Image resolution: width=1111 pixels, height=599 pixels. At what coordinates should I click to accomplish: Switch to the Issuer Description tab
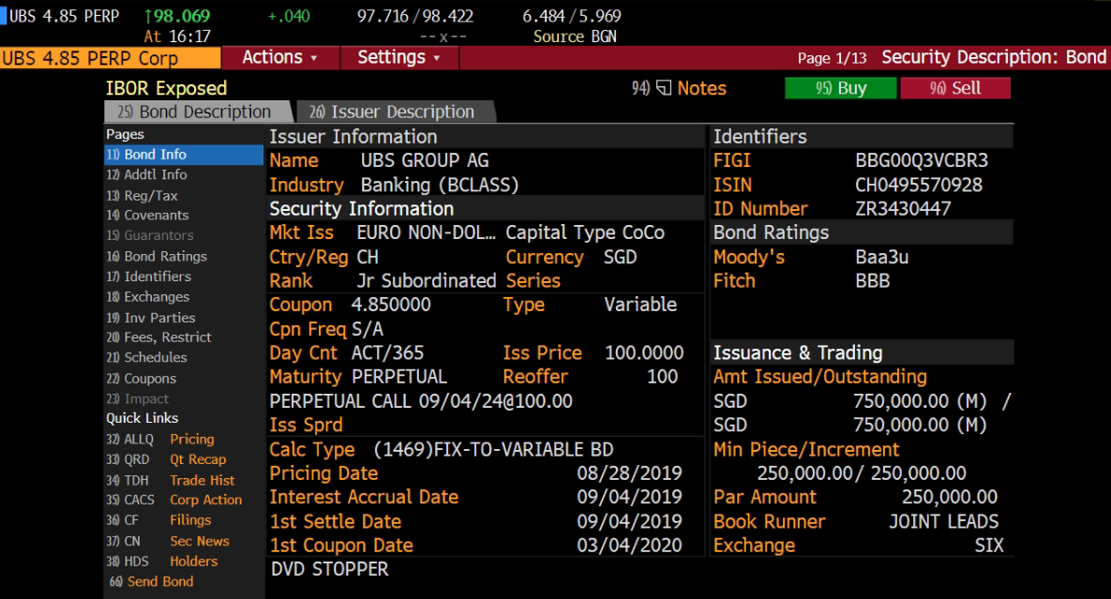395,112
